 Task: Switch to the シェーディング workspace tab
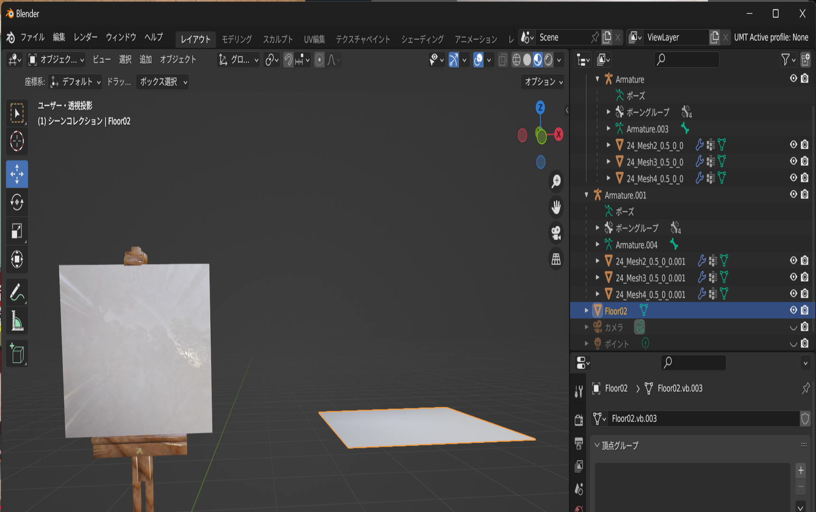click(x=422, y=39)
